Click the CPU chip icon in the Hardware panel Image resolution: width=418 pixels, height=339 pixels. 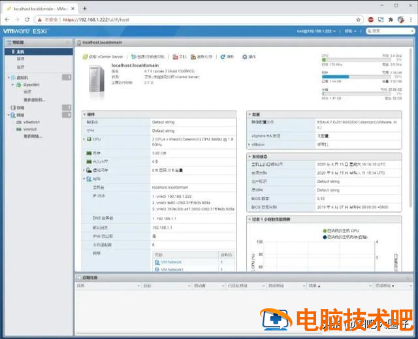(89, 139)
